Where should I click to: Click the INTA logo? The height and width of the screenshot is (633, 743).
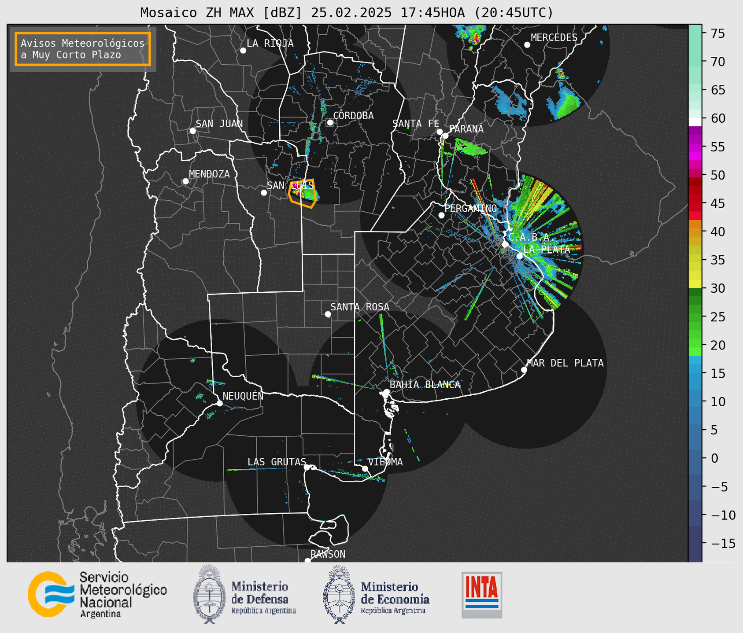(x=482, y=595)
